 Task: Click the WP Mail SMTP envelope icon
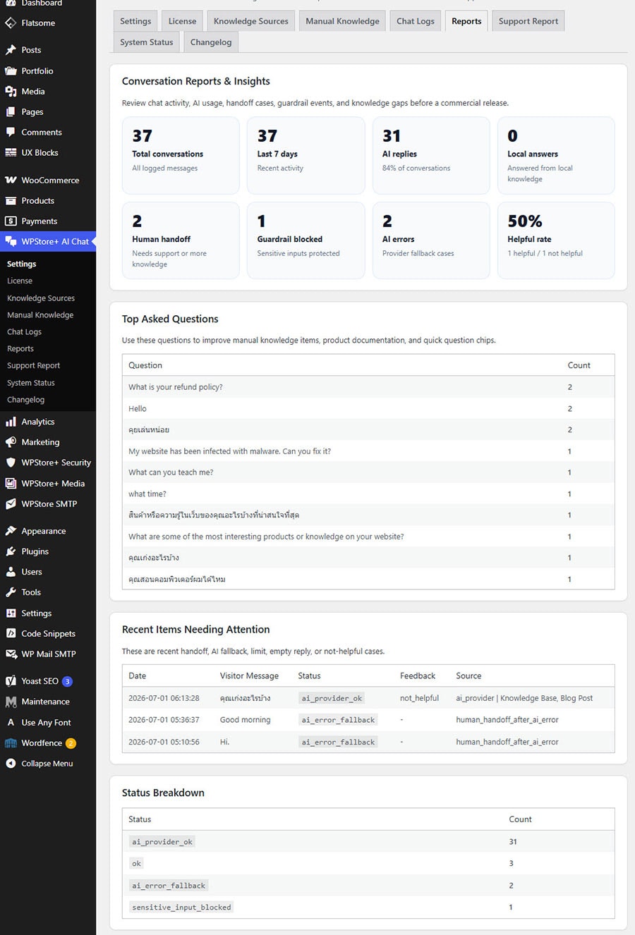(11, 655)
